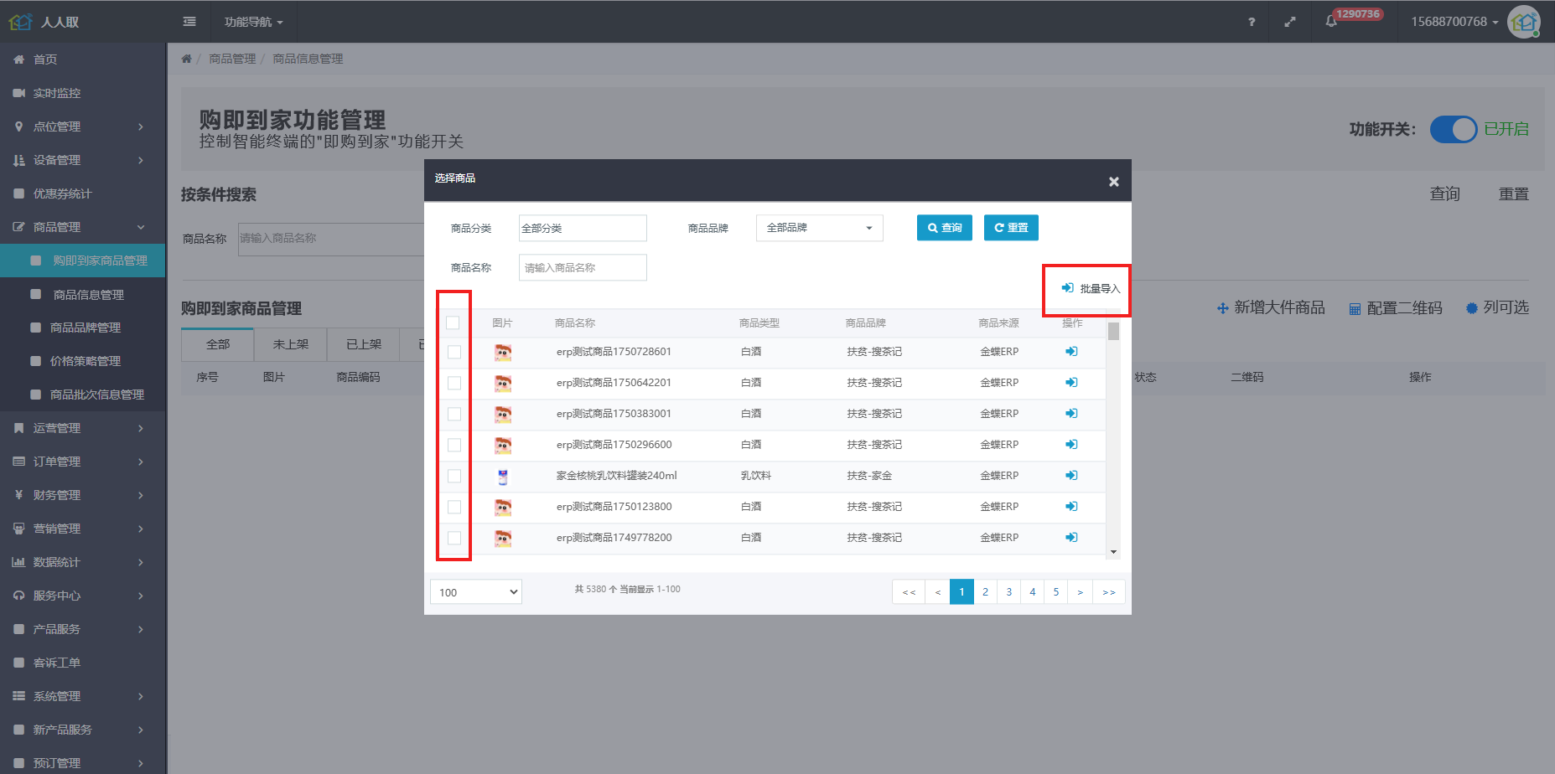
Task: Click the help question mark icon
Action: (x=1251, y=22)
